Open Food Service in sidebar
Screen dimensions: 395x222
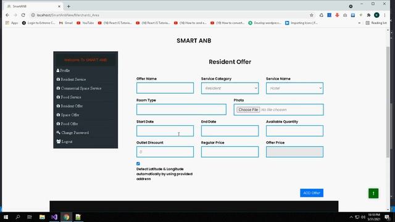(69, 97)
